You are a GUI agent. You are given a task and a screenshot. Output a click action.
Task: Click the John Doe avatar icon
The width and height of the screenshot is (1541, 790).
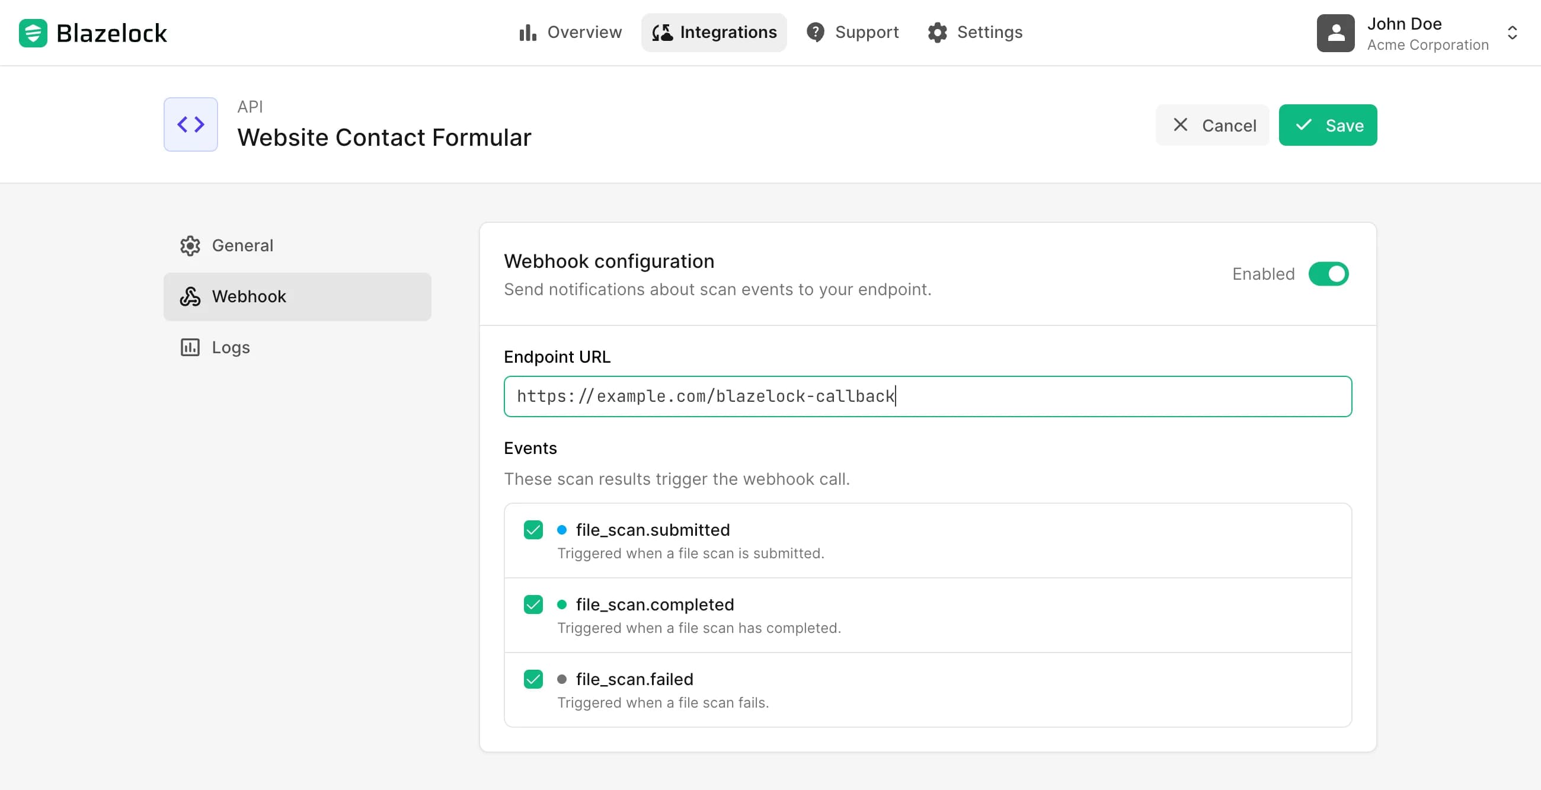(x=1335, y=33)
